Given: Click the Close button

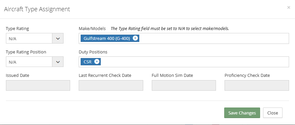Looking at the screenshot, I should pyautogui.click(x=273, y=113).
